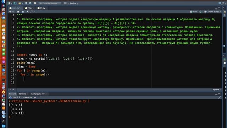227x128 pixels.
Task: Click the cursor position 17:5 indicator
Action: coord(12,90)
